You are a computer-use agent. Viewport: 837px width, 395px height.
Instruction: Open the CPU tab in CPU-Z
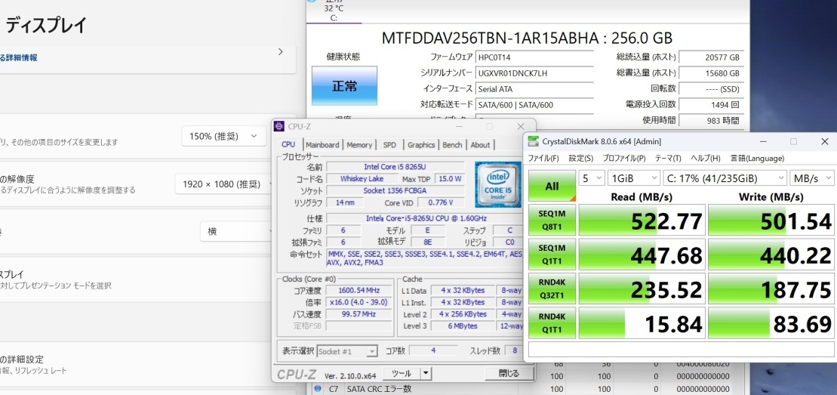pos(288,144)
